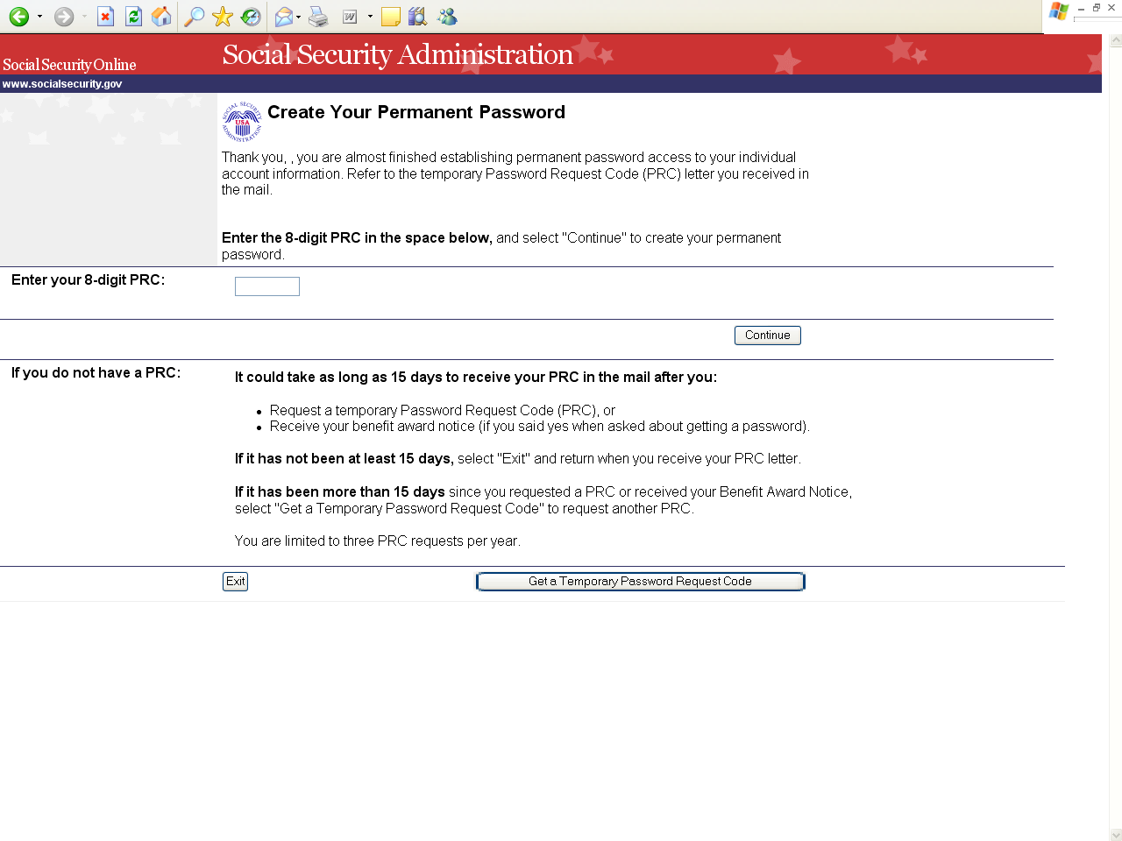Click the label 'Enter your 8-digit PRC:'

(88, 280)
